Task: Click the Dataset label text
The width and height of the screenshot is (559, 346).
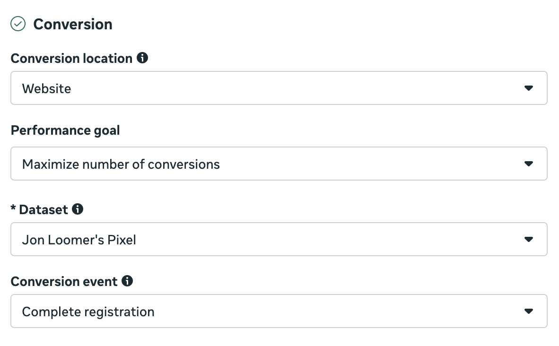Action: pyautogui.click(x=44, y=209)
